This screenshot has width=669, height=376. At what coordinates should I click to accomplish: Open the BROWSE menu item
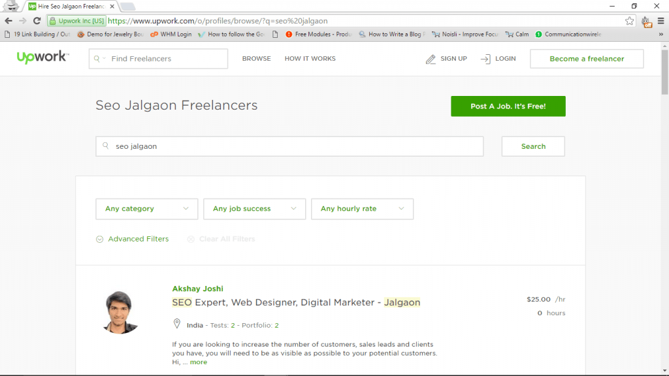click(x=256, y=58)
